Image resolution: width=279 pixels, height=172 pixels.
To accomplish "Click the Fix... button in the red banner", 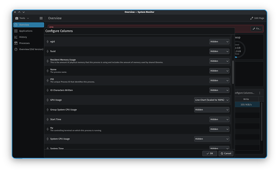I will (x=256, y=29).
